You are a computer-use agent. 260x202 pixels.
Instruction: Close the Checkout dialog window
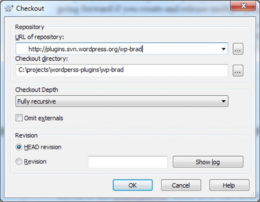tap(243, 6)
